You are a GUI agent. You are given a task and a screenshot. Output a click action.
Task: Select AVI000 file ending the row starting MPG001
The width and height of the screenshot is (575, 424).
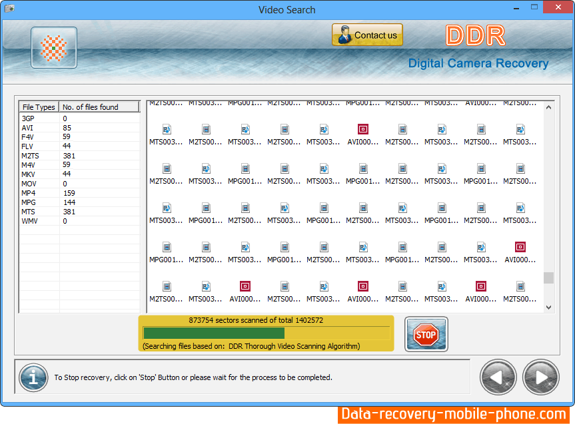point(520,252)
